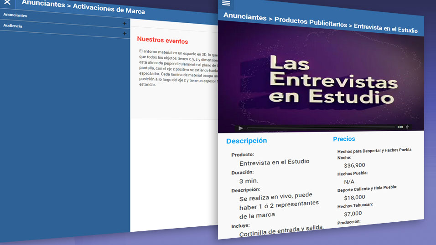
Task: Click Anunciantes breadcrumb before Activaciones de Marca
Action: 43,4
